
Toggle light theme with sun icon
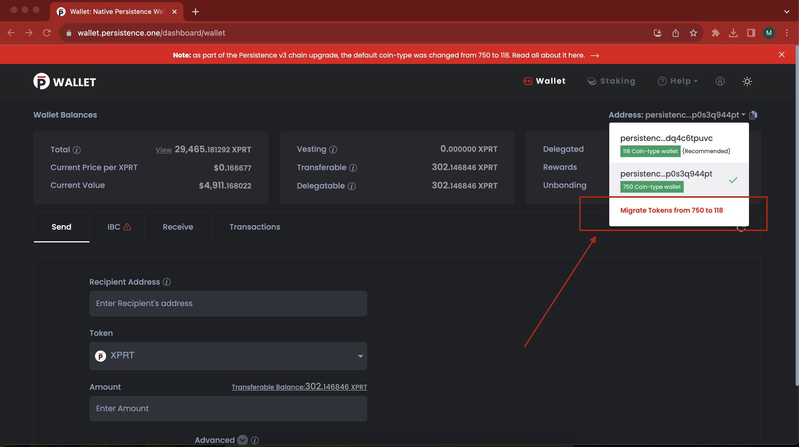[x=747, y=81]
